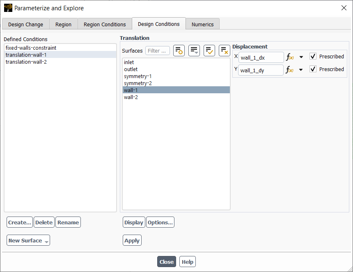The height and width of the screenshot is (272, 353).
Task: Click the f(x) expression icon for X displacement
Action: point(289,56)
